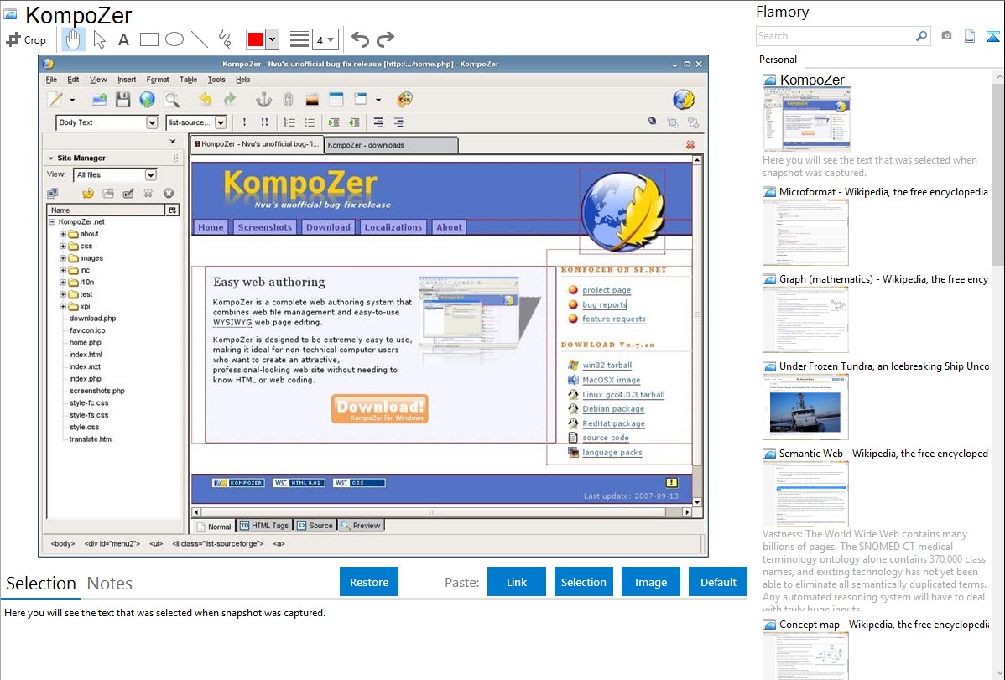Select the Crop tool
1005x680 pixels.
point(26,39)
